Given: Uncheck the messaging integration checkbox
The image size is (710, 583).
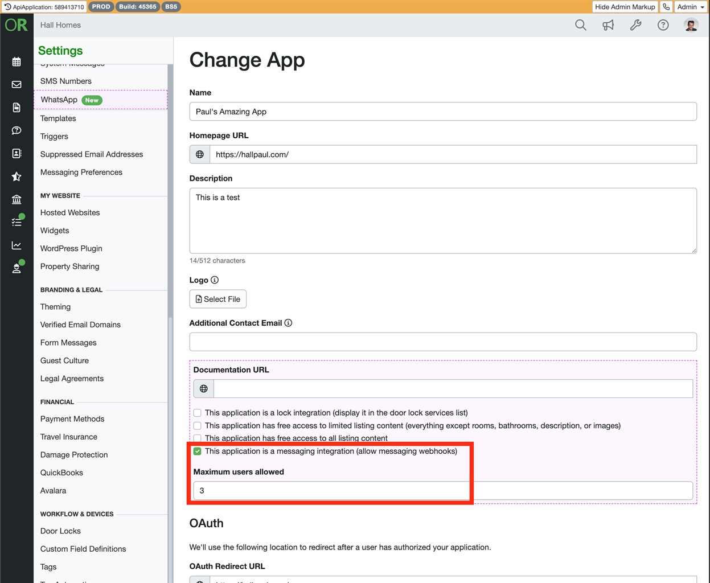Looking at the screenshot, I should (x=197, y=451).
